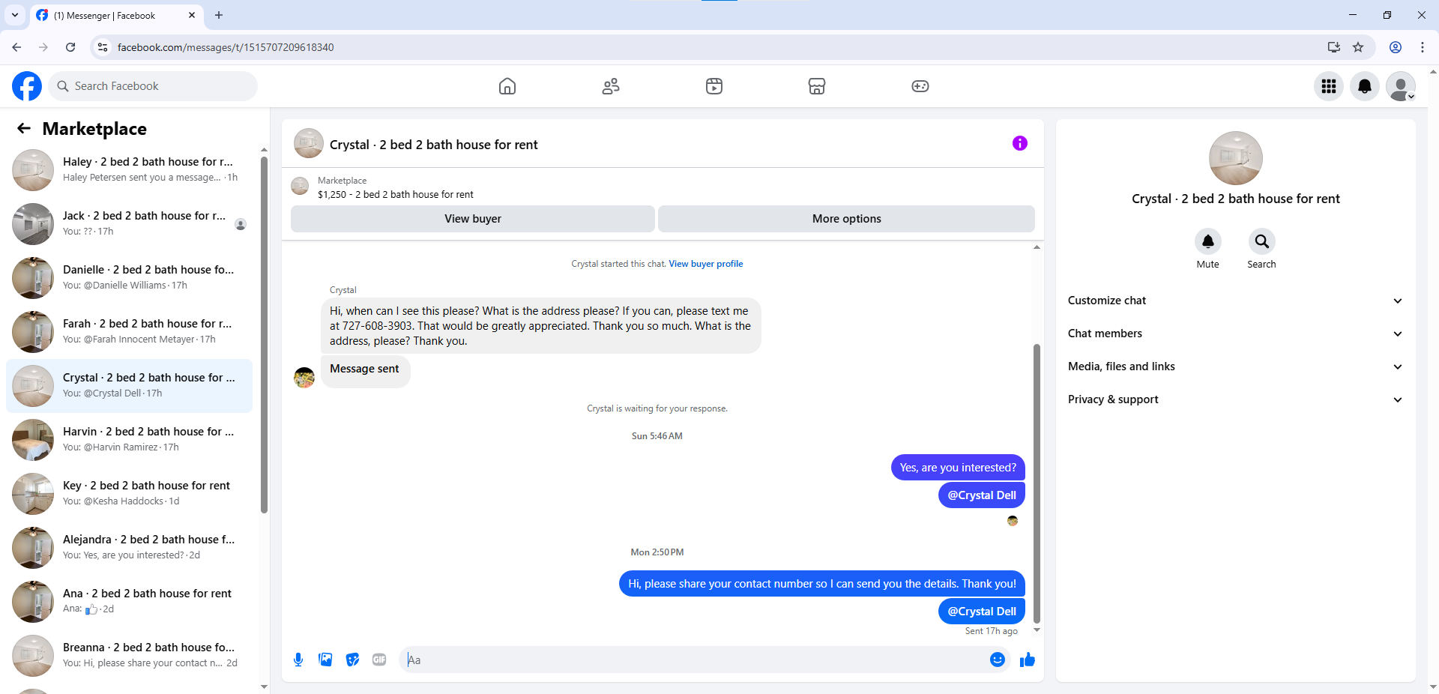The image size is (1439, 694).
Task: Open the emoji picker in message box
Action: [x=998, y=660]
